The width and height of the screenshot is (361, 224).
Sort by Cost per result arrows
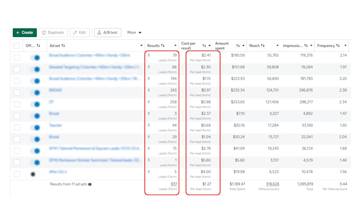click(x=204, y=46)
